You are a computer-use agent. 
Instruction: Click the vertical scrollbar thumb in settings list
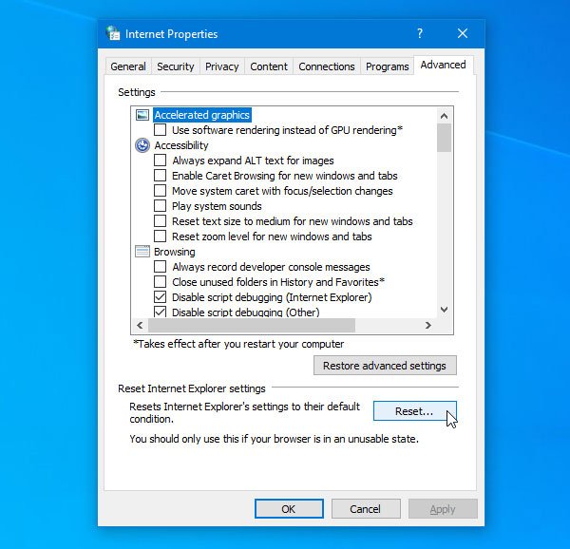(444, 138)
